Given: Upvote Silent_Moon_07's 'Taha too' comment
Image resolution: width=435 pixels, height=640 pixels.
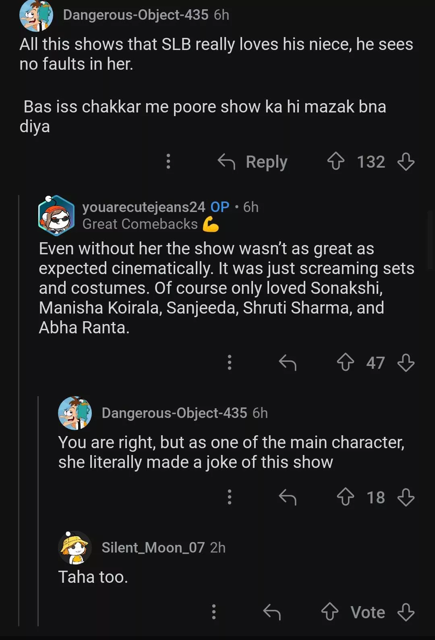Looking at the screenshot, I should tap(330, 612).
